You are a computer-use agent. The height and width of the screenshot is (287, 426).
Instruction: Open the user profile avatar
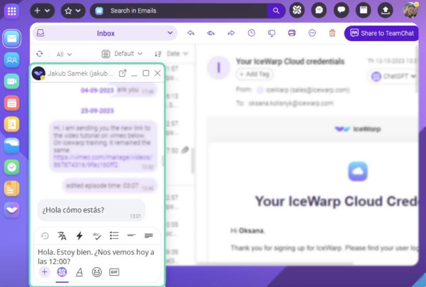tap(411, 10)
